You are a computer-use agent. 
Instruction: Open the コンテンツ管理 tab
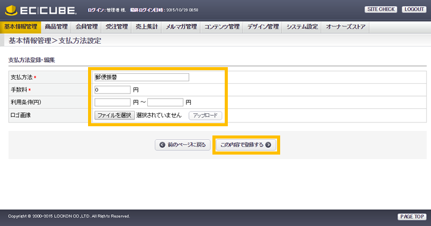coord(222,27)
